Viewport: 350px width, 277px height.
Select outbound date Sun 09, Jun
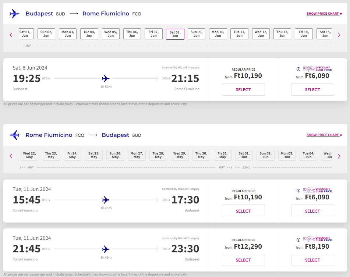[197, 34]
